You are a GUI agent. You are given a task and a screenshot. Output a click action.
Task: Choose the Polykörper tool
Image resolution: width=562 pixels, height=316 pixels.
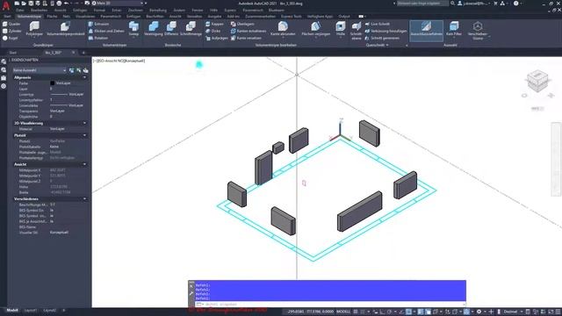pos(34,29)
